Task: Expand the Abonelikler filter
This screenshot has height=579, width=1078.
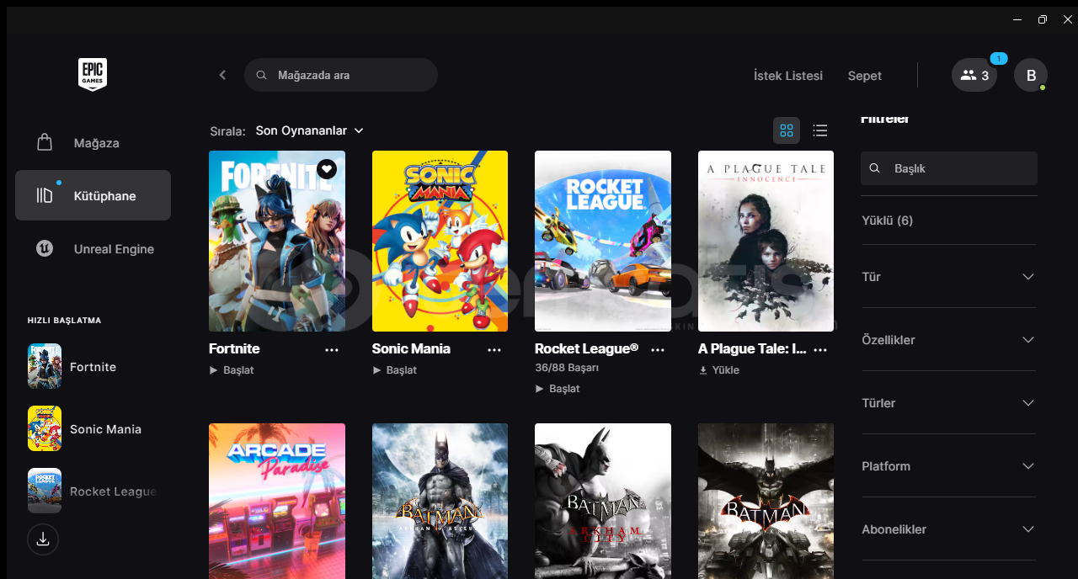Action: tap(948, 529)
